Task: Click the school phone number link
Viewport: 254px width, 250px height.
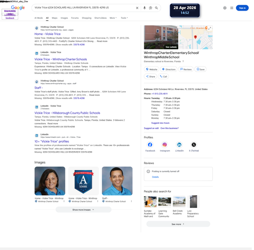Action: [160, 94]
